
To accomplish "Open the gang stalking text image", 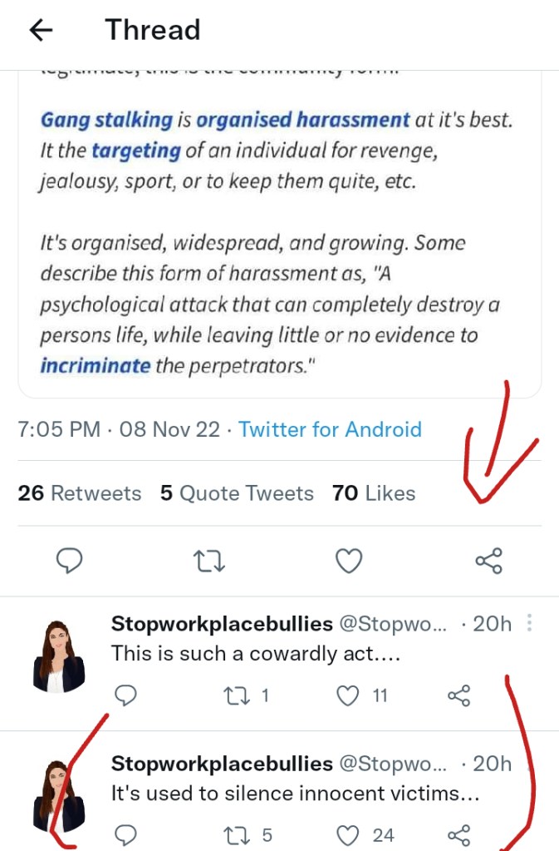I will [279, 241].
